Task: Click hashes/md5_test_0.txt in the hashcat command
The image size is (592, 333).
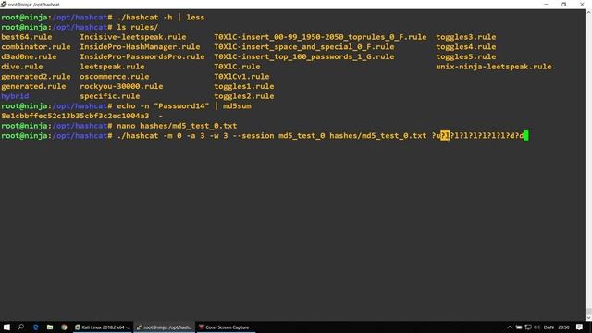Action: pyautogui.click(x=378, y=135)
